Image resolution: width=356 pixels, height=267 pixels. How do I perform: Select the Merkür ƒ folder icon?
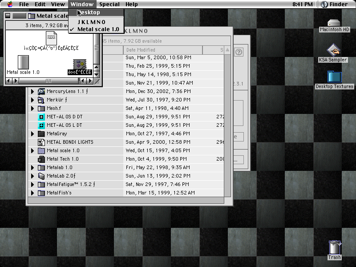[x=41, y=100]
